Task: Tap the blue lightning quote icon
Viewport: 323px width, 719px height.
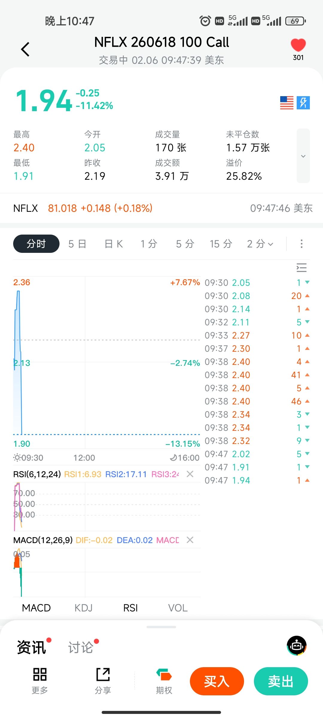Action: click(303, 103)
